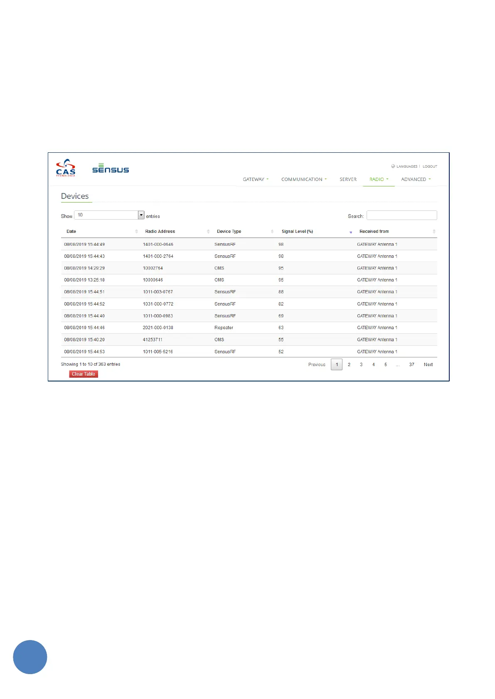The image size is (495, 699).
Task: Click the CAS Tecnologia logo
Action: 66,168
